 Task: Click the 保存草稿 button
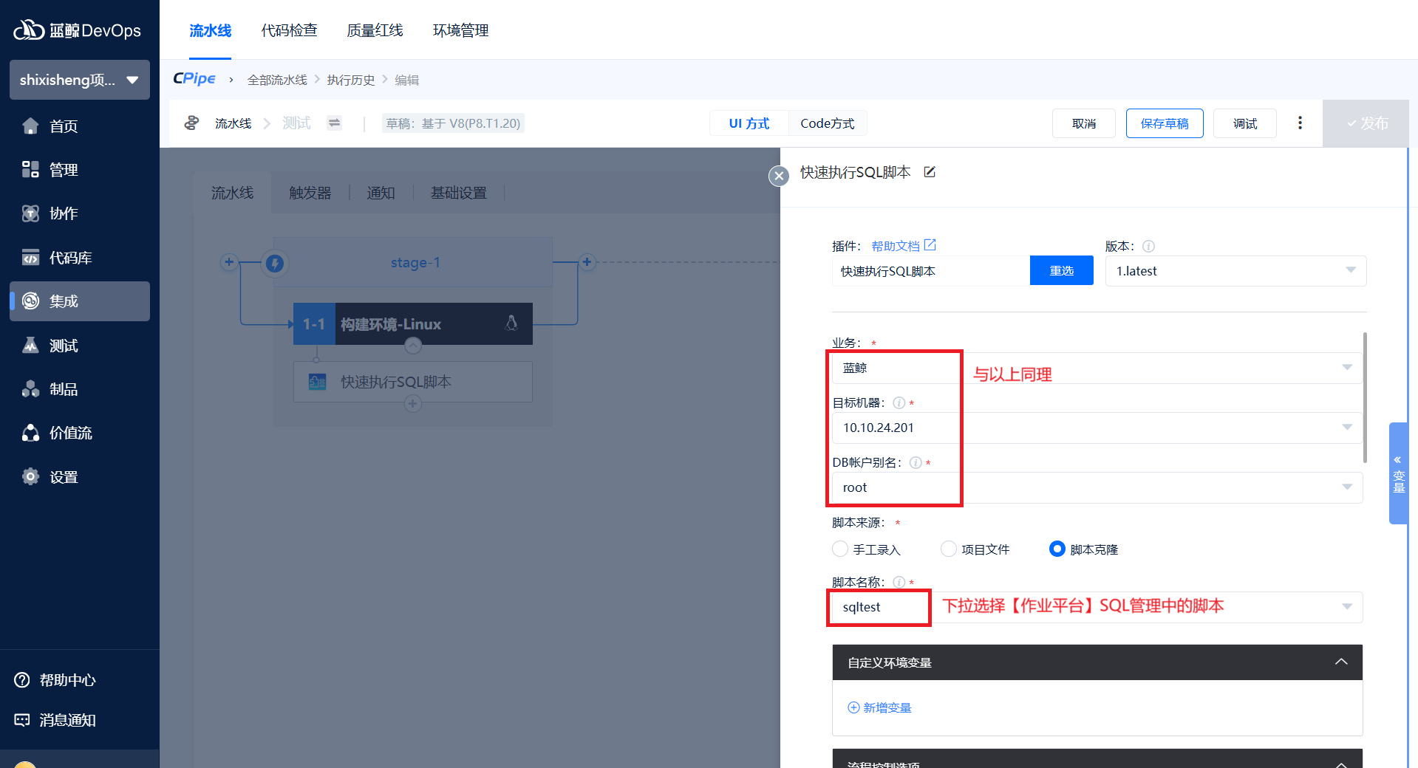(x=1164, y=123)
